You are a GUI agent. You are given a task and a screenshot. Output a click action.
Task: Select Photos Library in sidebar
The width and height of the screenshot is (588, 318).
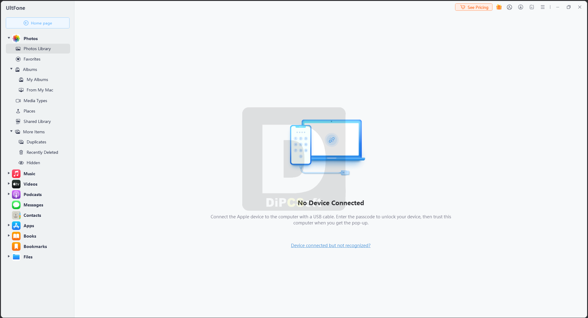[38, 49]
